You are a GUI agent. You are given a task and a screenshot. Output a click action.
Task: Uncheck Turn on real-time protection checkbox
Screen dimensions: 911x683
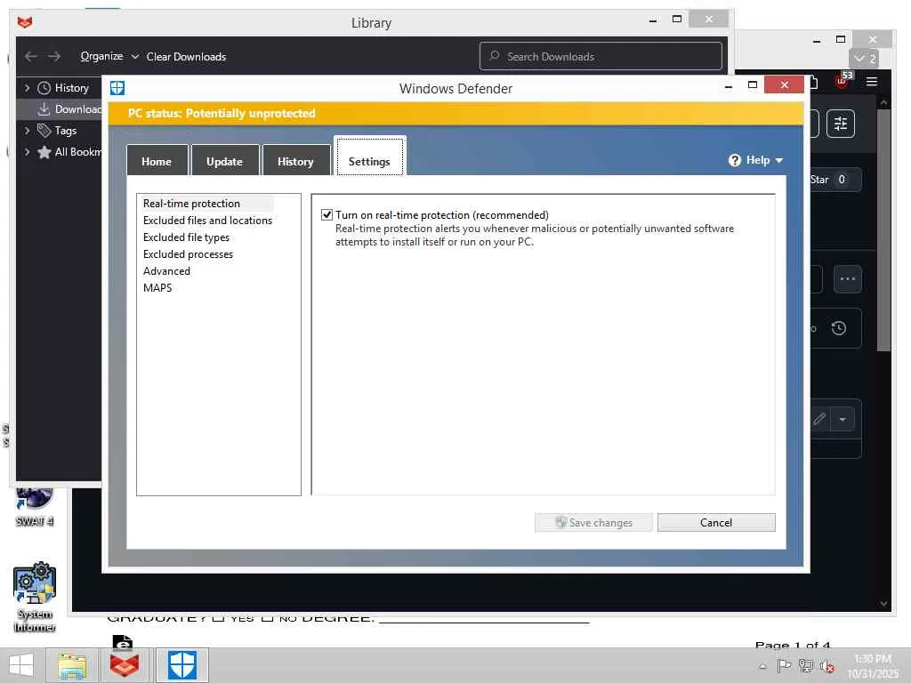[x=327, y=215]
